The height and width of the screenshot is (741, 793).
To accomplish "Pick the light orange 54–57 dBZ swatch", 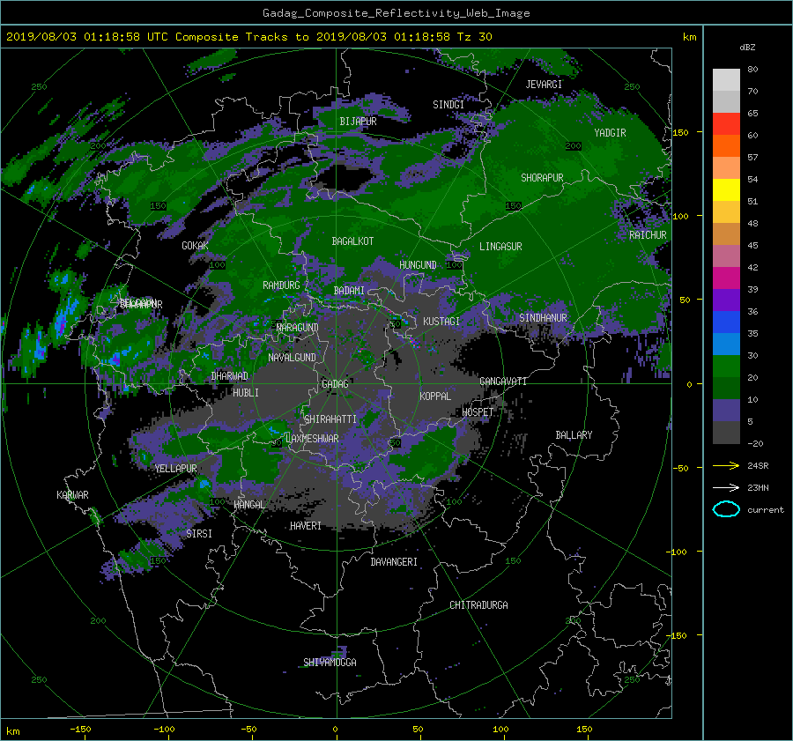I will click(x=726, y=168).
